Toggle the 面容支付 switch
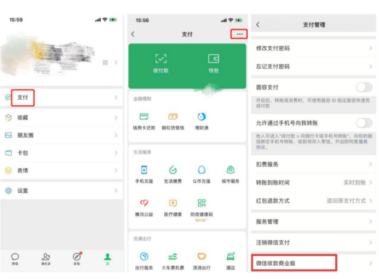The width and height of the screenshot is (379, 279). [364, 87]
